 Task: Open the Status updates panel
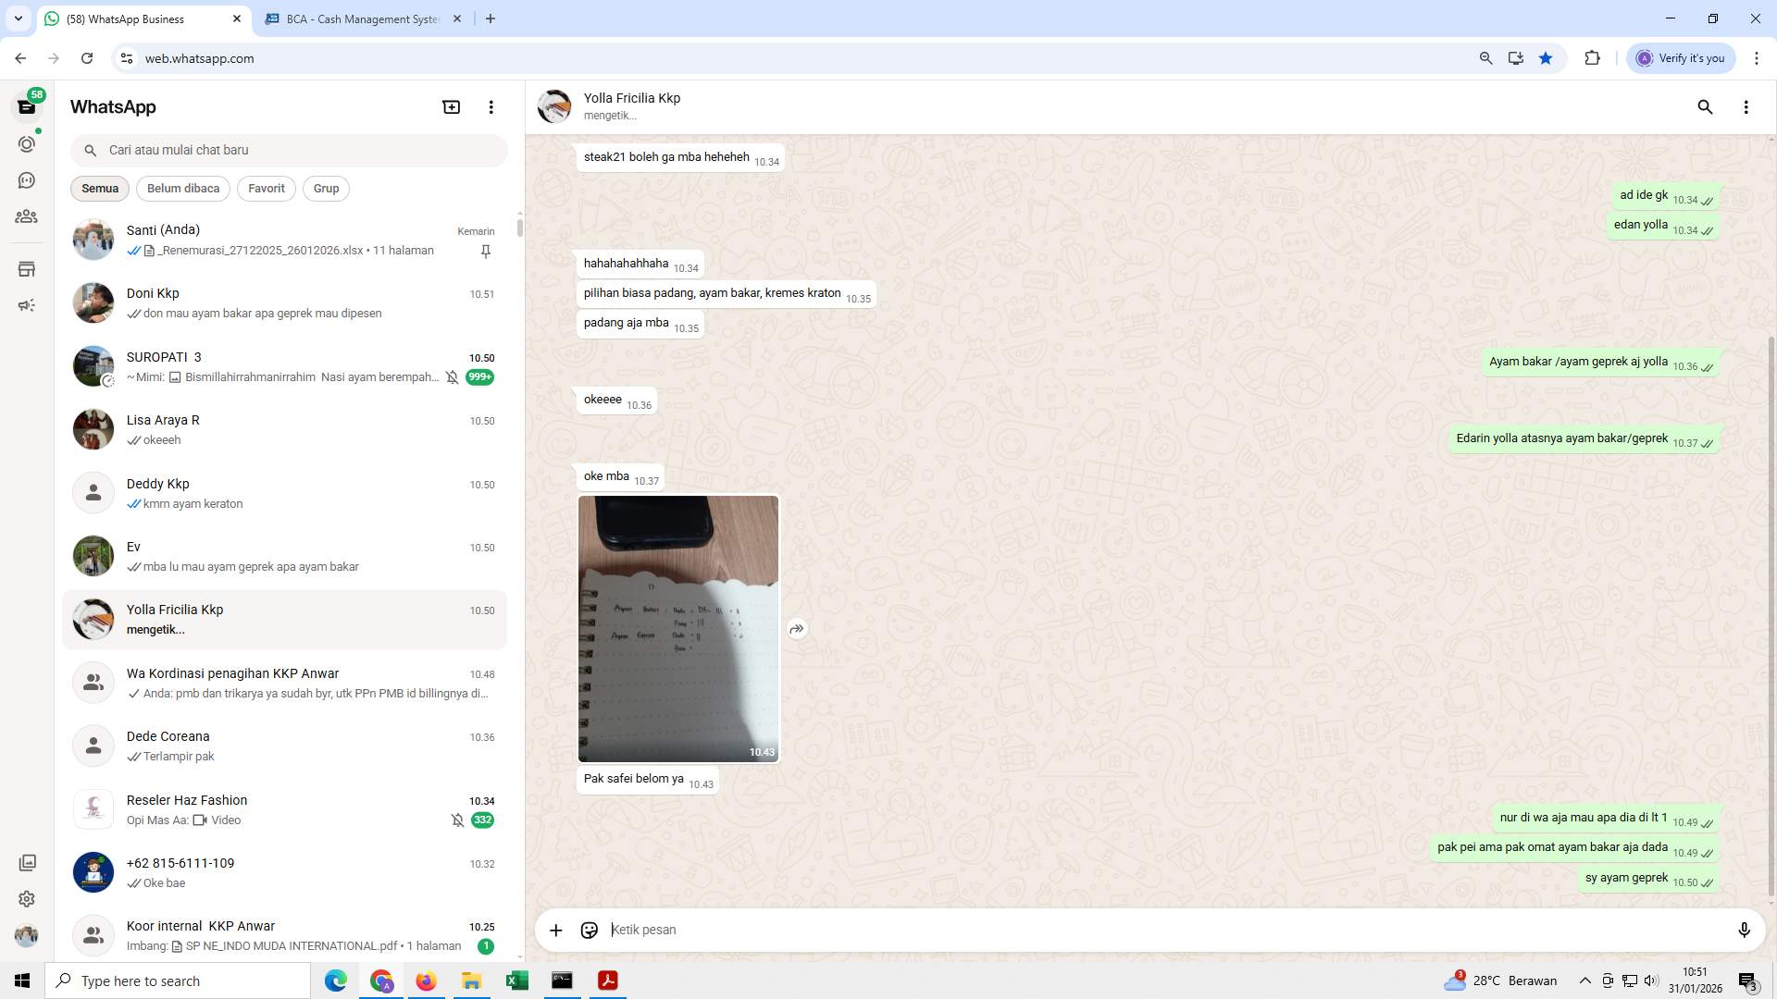tap(27, 143)
